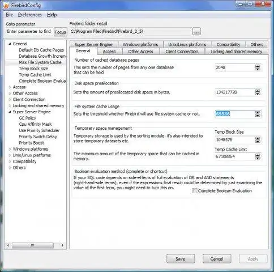Expand the Client Connection tree node
Viewport: 274px width, 272px height.
point(10,100)
